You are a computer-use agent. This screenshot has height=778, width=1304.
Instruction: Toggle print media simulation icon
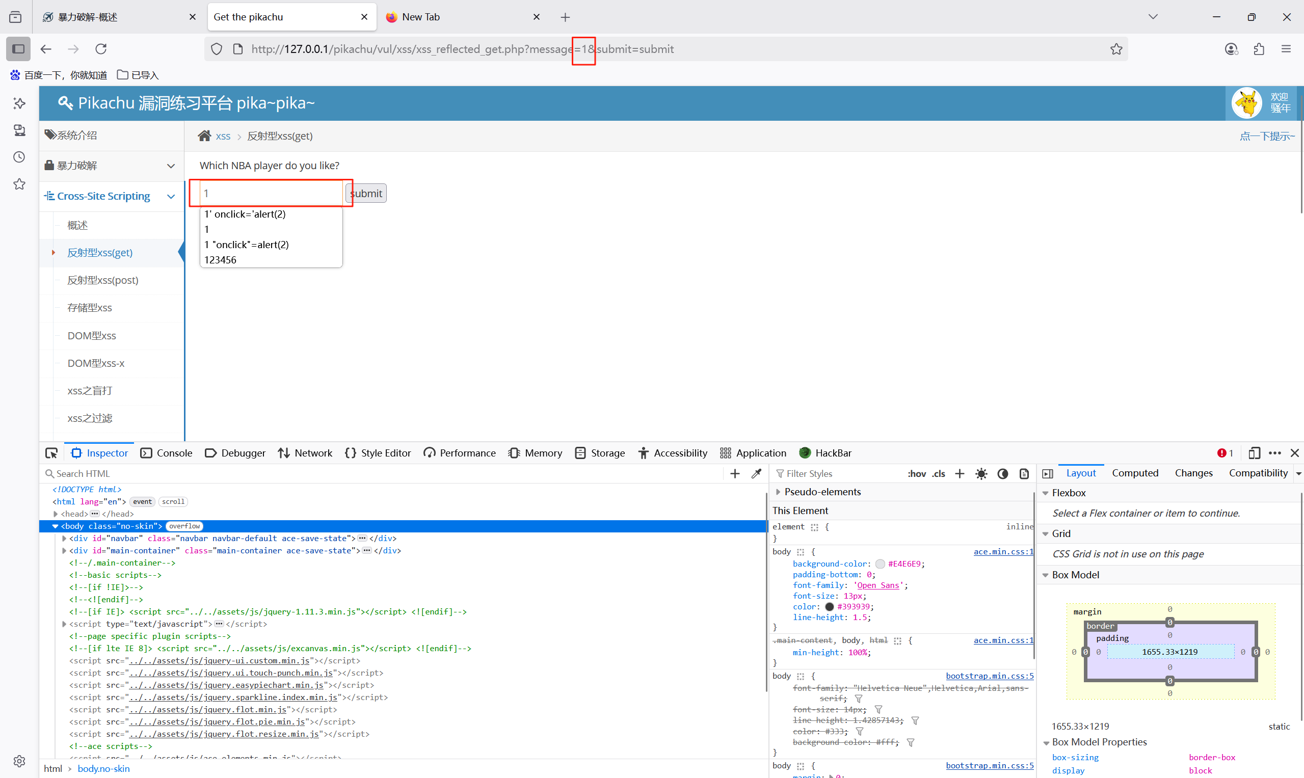click(1024, 473)
